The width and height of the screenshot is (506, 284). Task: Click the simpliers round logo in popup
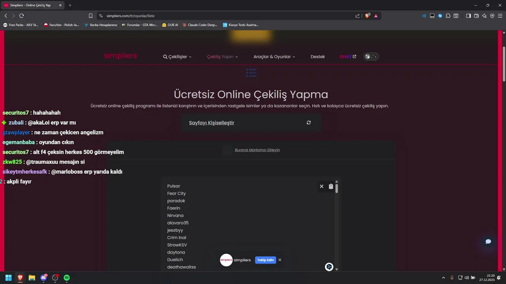(x=226, y=260)
